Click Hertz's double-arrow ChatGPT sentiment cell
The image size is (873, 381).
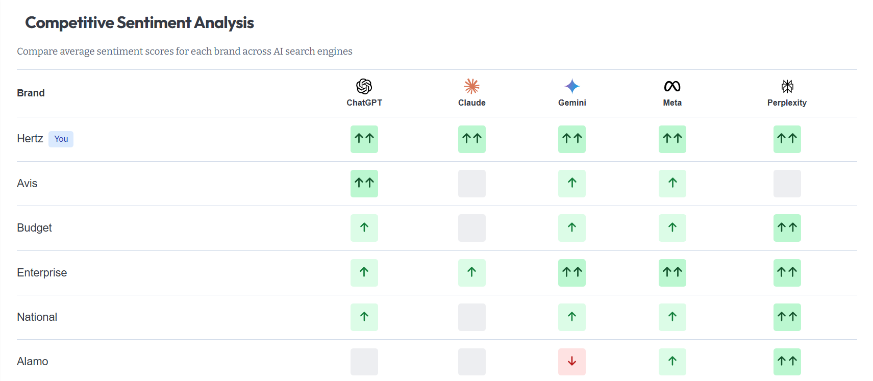[x=364, y=139]
